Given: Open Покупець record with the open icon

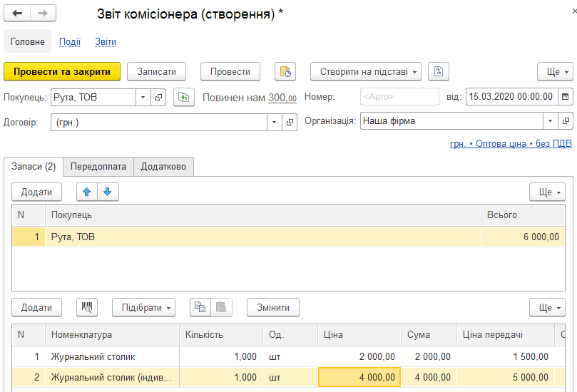Looking at the screenshot, I should point(158,98).
